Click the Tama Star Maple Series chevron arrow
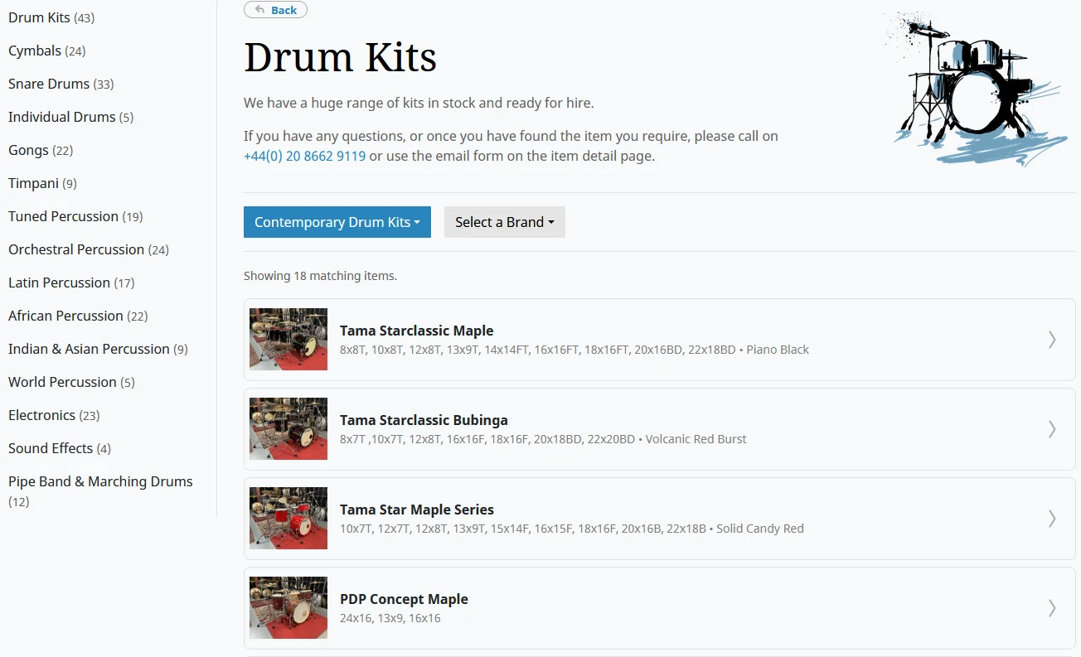 pyautogui.click(x=1052, y=518)
